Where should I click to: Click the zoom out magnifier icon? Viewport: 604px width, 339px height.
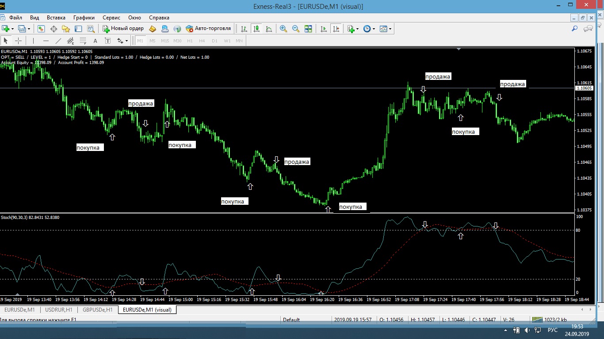296,29
